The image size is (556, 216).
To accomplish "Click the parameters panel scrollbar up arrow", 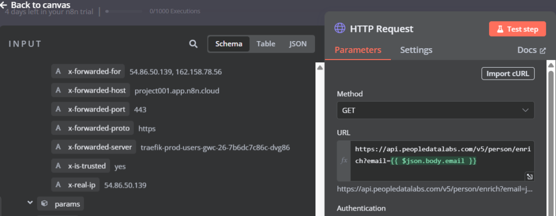I will (551, 66).
